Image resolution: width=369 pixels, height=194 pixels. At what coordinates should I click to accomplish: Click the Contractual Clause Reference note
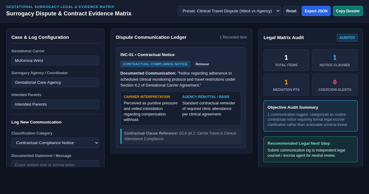[181, 136]
